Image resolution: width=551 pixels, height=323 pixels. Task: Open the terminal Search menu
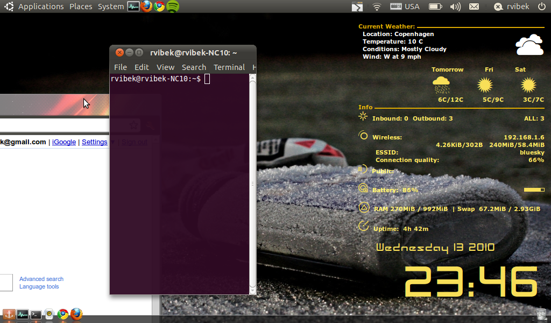[x=194, y=67]
